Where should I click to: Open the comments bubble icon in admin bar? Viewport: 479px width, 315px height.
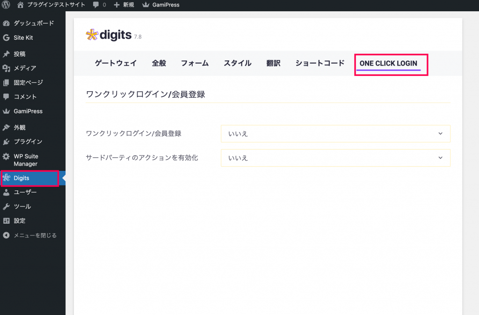(x=96, y=5)
